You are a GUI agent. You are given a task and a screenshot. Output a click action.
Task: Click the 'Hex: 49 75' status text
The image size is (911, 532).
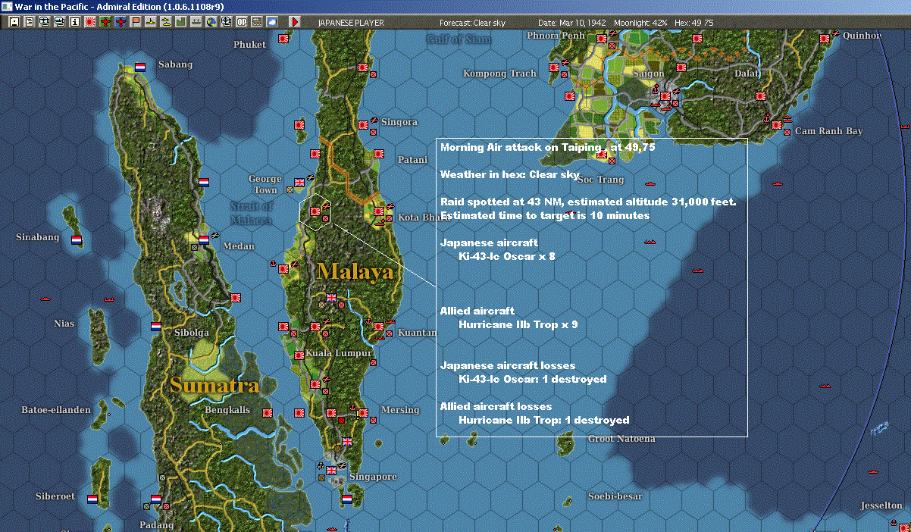pyautogui.click(x=693, y=23)
